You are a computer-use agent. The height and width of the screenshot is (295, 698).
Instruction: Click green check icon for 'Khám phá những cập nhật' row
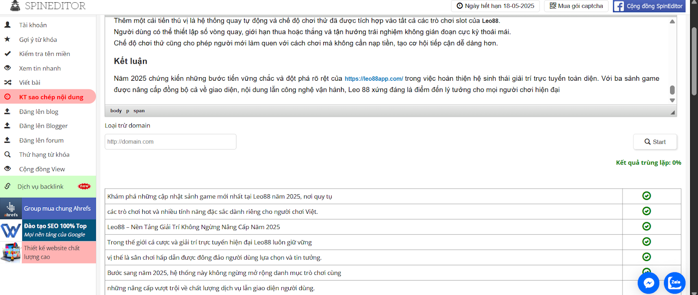[x=647, y=196]
